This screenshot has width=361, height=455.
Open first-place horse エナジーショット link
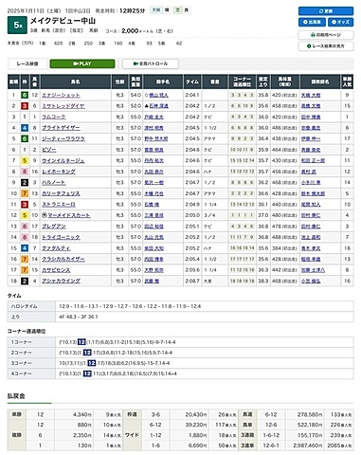(61, 95)
